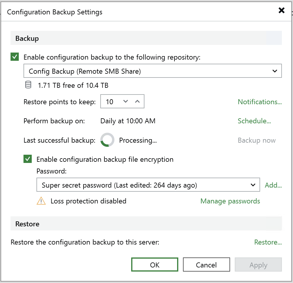293x283 pixels.
Task: Open the Notifications link
Action: pos(259,102)
